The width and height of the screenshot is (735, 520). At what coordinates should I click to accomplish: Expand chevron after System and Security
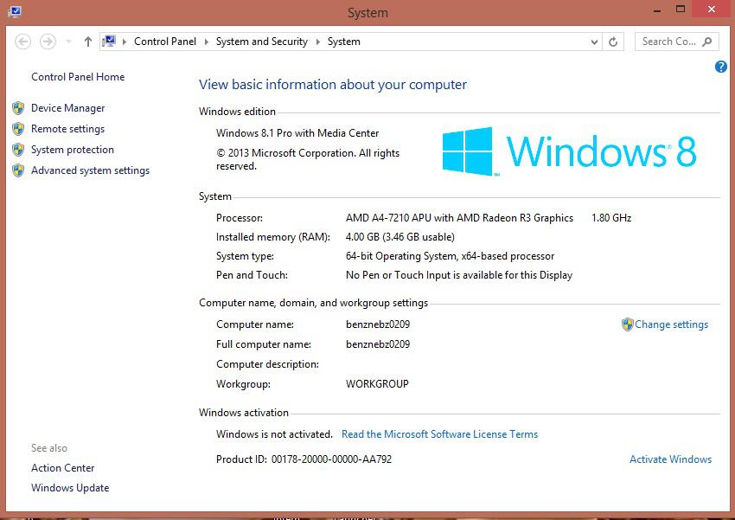(318, 42)
